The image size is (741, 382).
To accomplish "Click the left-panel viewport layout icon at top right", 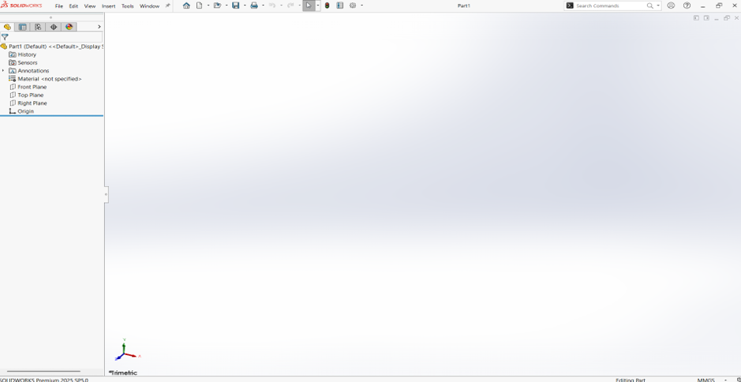I will (x=696, y=18).
